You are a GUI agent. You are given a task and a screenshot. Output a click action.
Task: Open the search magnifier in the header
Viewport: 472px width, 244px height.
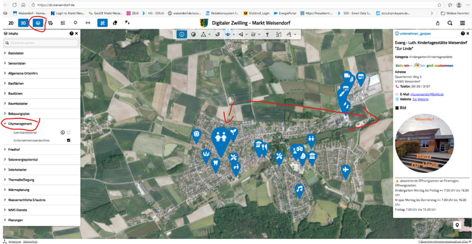point(450,23)
